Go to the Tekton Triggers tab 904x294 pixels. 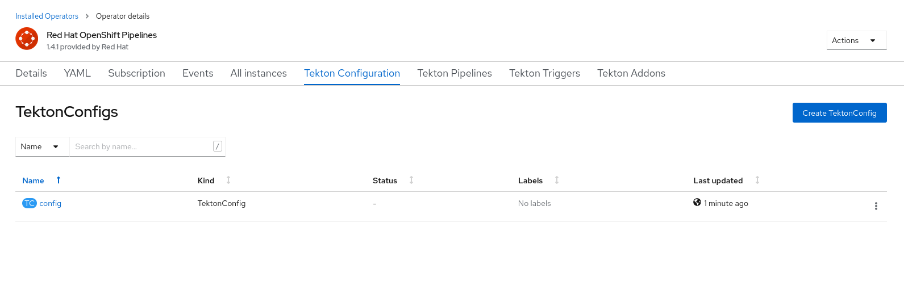(544, 73)
